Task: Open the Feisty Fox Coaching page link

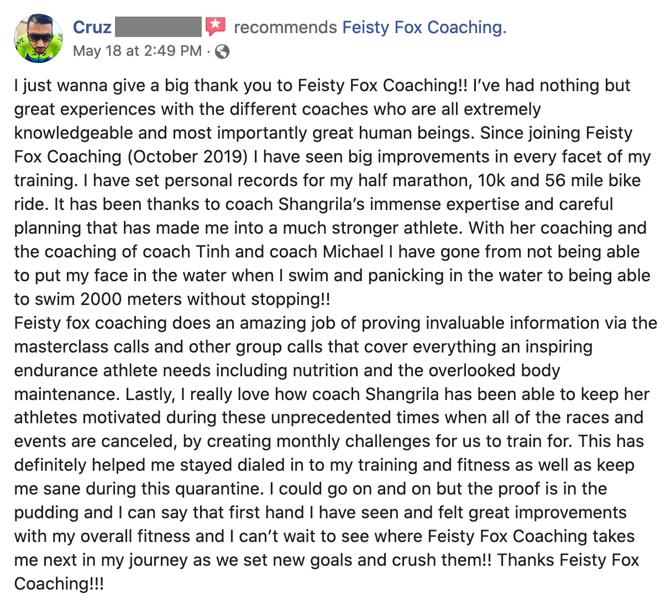Action: click(x=424, y=27)
